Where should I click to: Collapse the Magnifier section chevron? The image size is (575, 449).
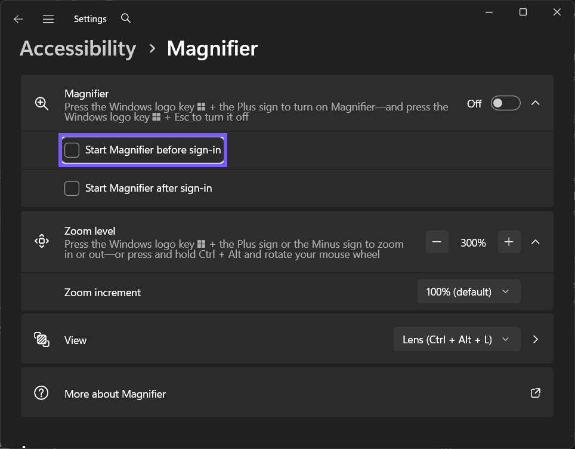(x=536, y=103)
